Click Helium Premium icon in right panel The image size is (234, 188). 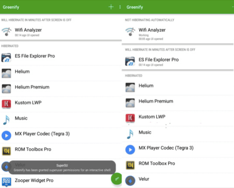point(130,103)
